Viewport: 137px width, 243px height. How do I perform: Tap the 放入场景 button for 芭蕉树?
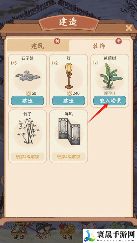tap(110, 101)
